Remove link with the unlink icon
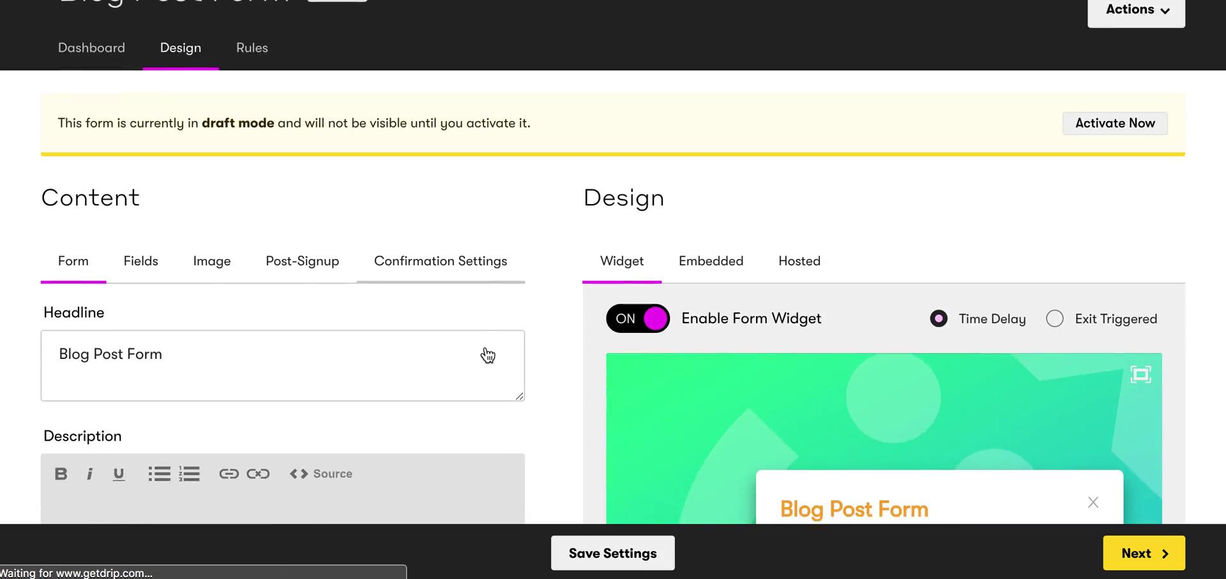Viewport: 1226px width, 579px height. click(x=258, y=474)
